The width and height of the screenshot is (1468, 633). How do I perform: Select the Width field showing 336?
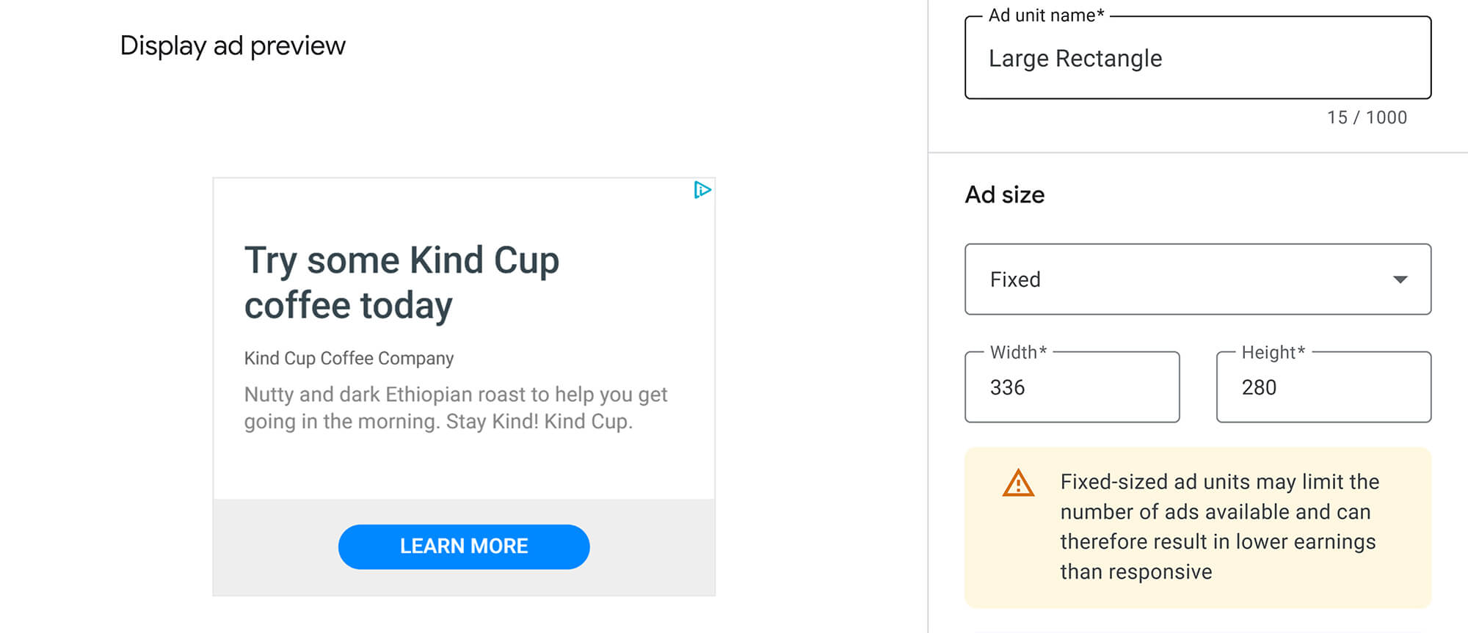(1071, 387)
